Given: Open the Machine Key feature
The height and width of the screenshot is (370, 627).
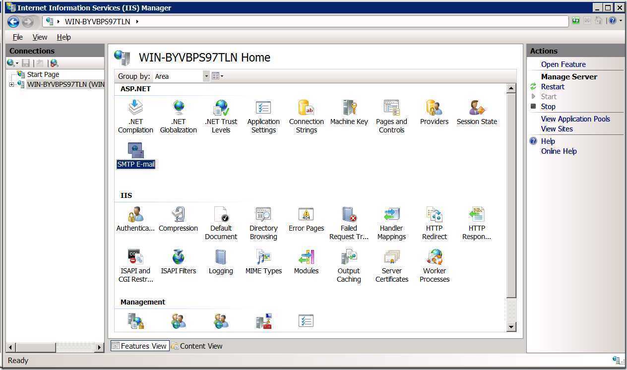Looking at the screenshot, I should (349, 113).
